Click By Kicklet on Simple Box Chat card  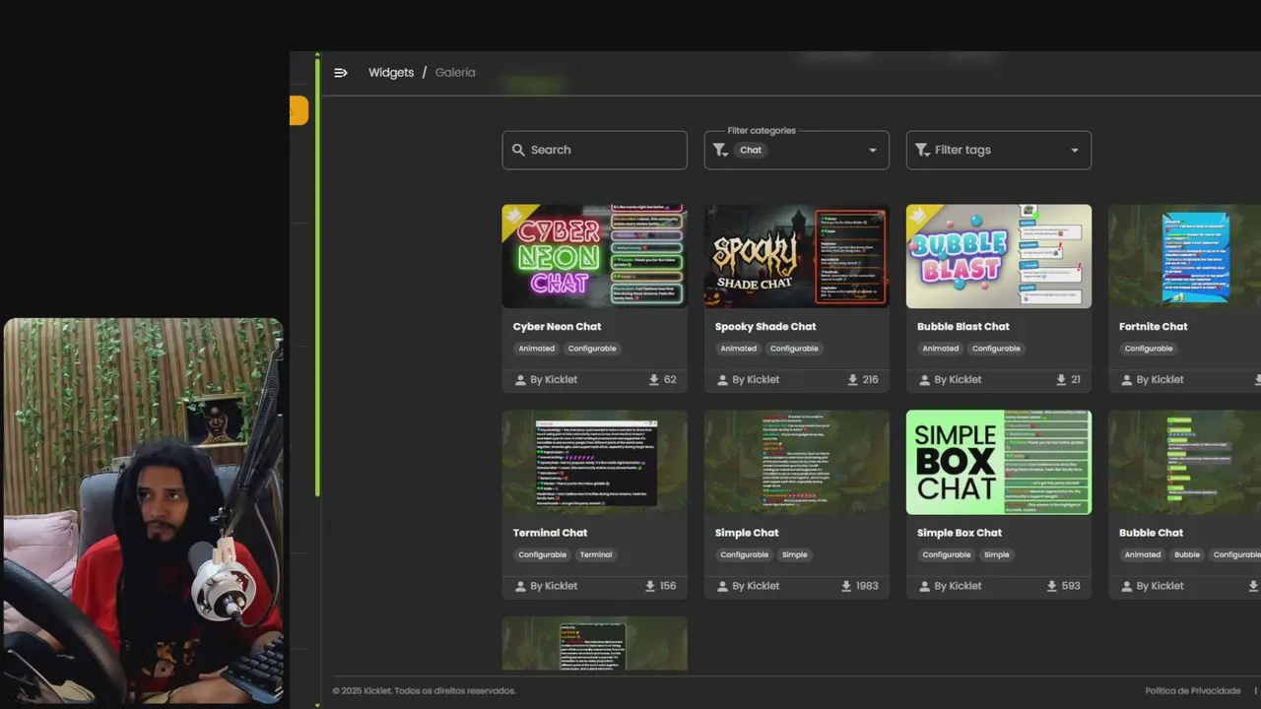tap(958, 586)
